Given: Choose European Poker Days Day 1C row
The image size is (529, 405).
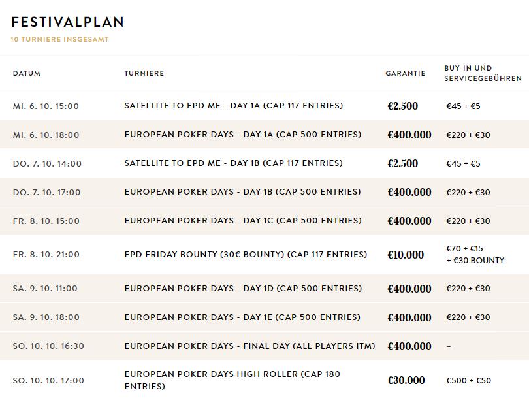Looking at the screenshot, I should (x=242, y=221).
